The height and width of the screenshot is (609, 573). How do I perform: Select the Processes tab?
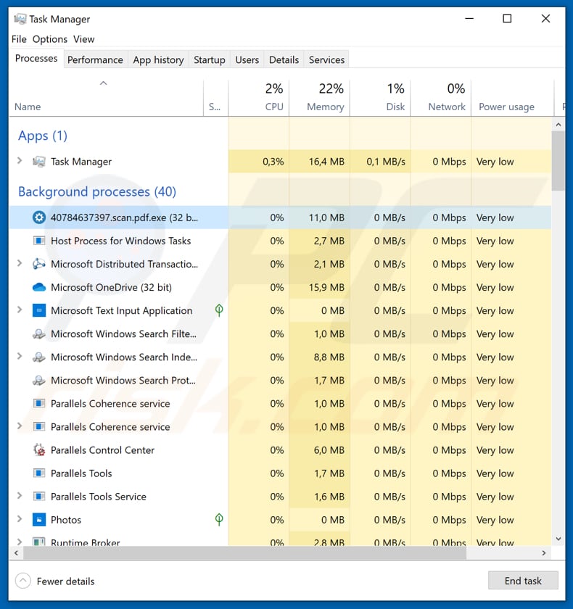tap(36, 58)
